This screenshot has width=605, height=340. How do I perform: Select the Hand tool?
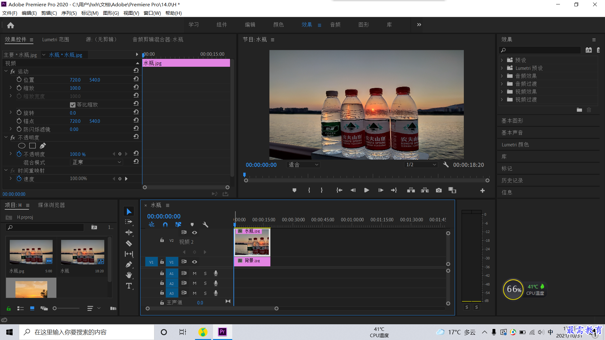pos(129,275)
